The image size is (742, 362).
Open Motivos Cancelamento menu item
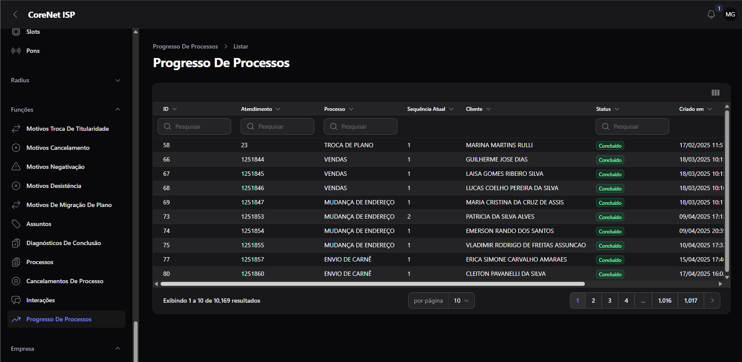pyautogui.click(x=66, y=148)
